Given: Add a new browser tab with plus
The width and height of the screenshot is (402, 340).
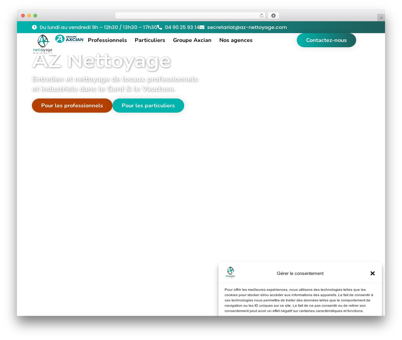Looking at the screenshot, I should point(381,18).
